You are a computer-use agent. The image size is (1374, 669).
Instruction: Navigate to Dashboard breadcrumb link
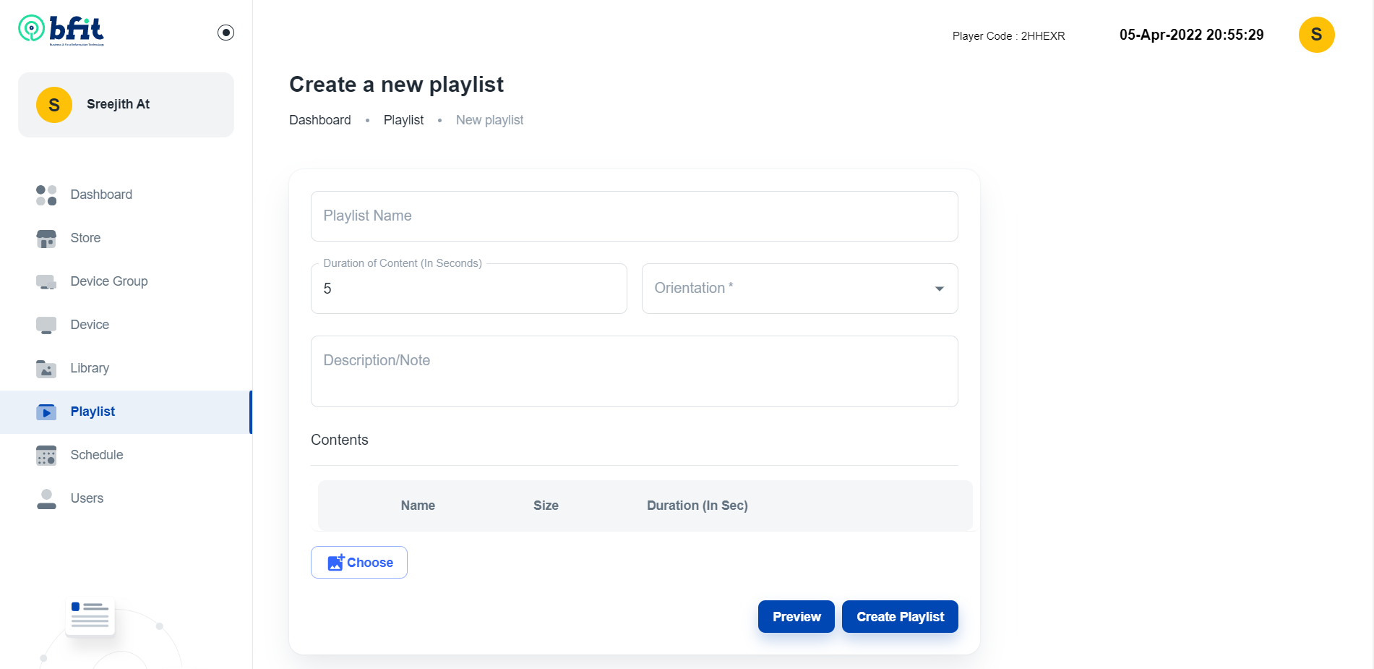pyautogui.click(x=320, y=120)
